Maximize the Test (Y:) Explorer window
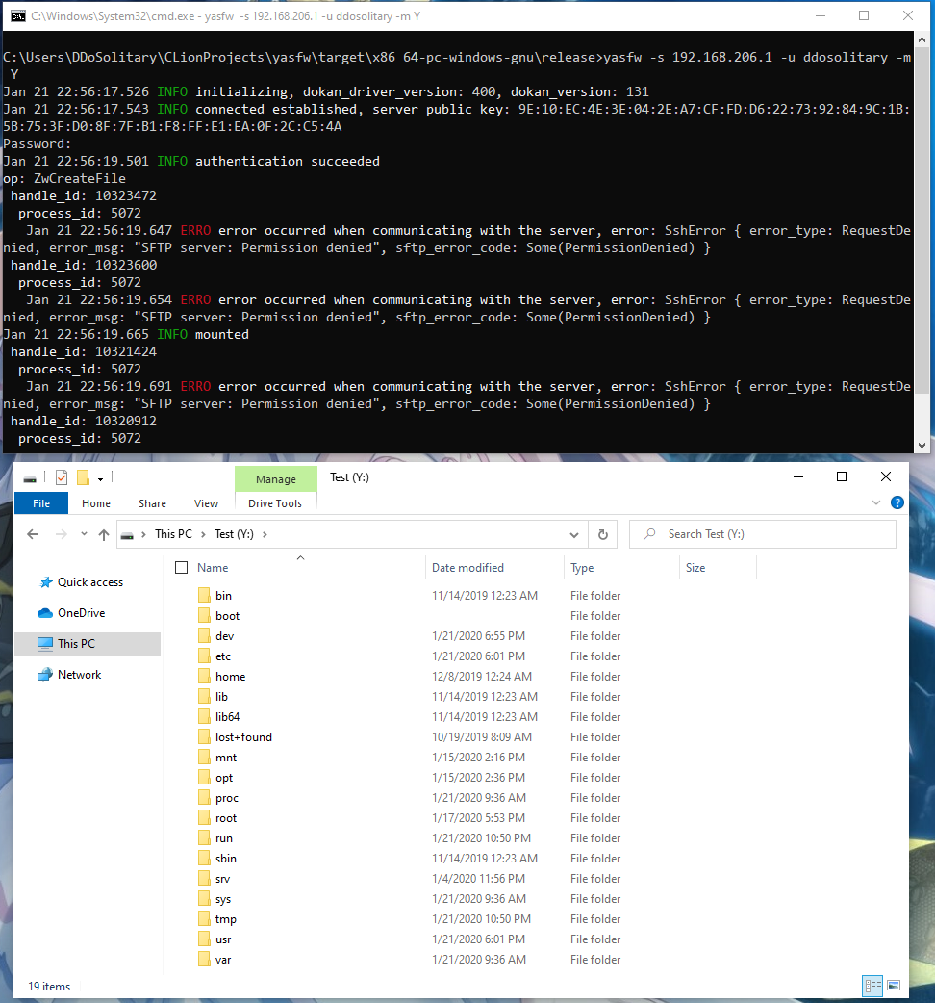 [x=842, y=476]
